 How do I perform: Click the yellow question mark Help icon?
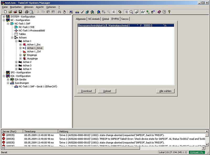[169, 12]
